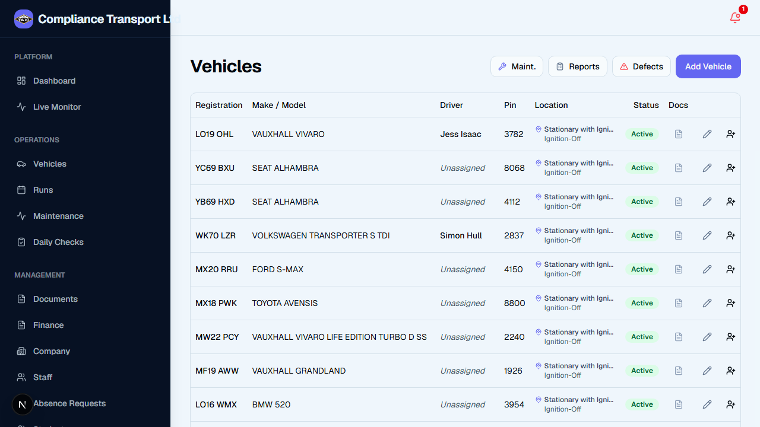Click the Compliance Transport taxi logo
The width and height of the screenshot is (760, 427).
(x=24, y=19)
